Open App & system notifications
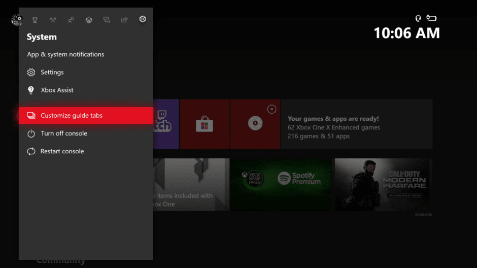Image resolution: width=477 pixels, height=268 pixels. pos(65,54)
